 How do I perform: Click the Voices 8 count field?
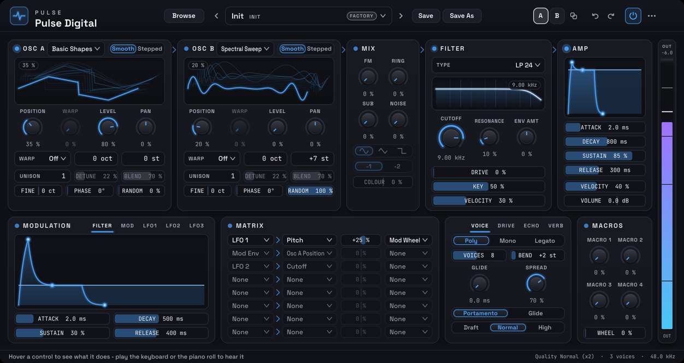[479, 255]
